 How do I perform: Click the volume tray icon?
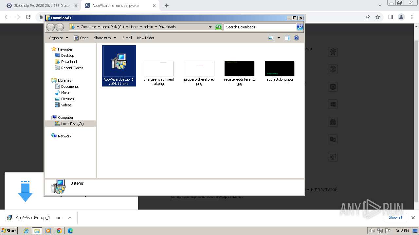[372, 231]
